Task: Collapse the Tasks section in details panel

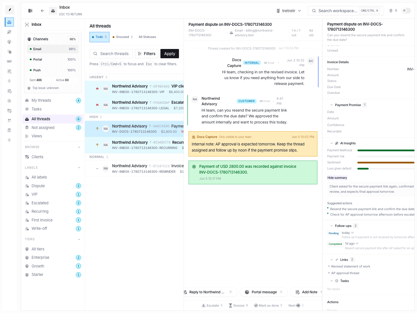Action: [332, 281]
